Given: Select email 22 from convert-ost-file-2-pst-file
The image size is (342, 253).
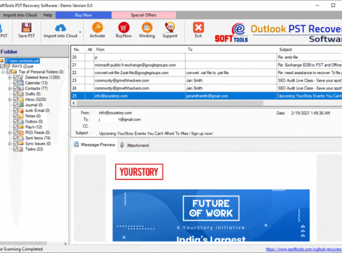Looking at the screenshot, I should pos(206,73).
